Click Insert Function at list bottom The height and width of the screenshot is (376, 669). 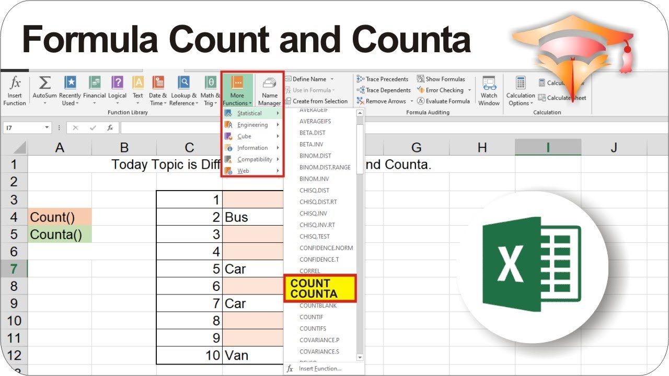click(314, 369)
